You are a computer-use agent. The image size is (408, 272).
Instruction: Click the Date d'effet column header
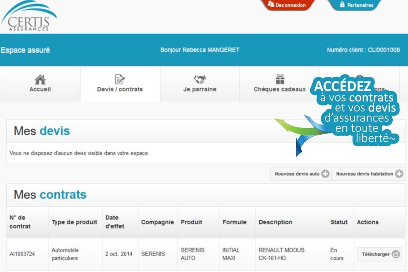pyautogui.click(x=115, y=222)
